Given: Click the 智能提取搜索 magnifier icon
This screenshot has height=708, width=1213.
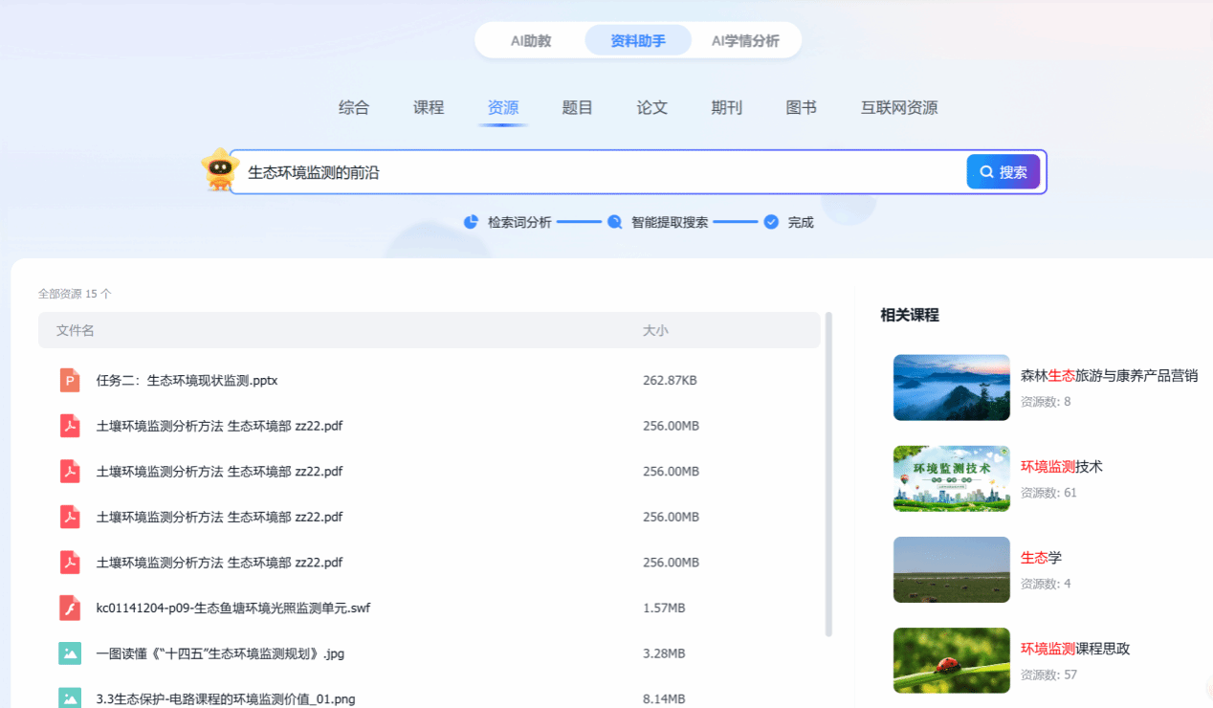Looking at the screenshot, I should pos(614,222).
